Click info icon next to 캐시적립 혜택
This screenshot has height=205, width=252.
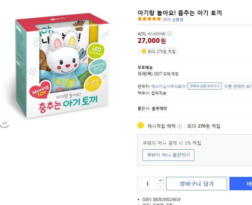180,126
